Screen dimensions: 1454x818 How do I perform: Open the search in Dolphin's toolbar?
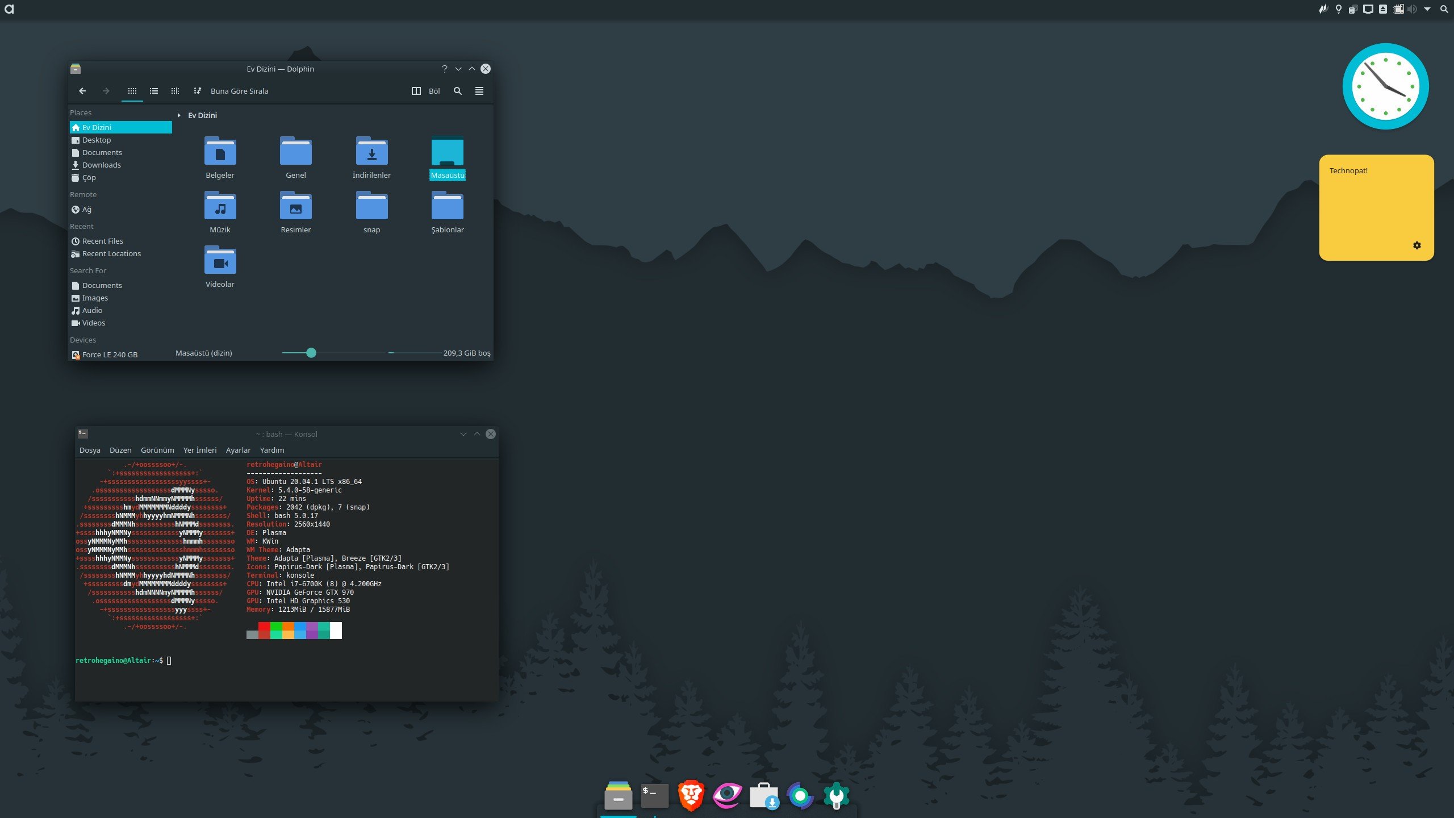point(457,90)
